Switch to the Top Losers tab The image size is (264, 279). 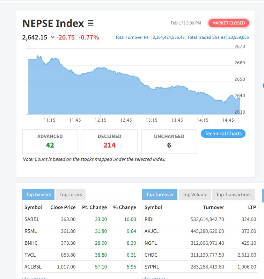[x=71, y=194]
